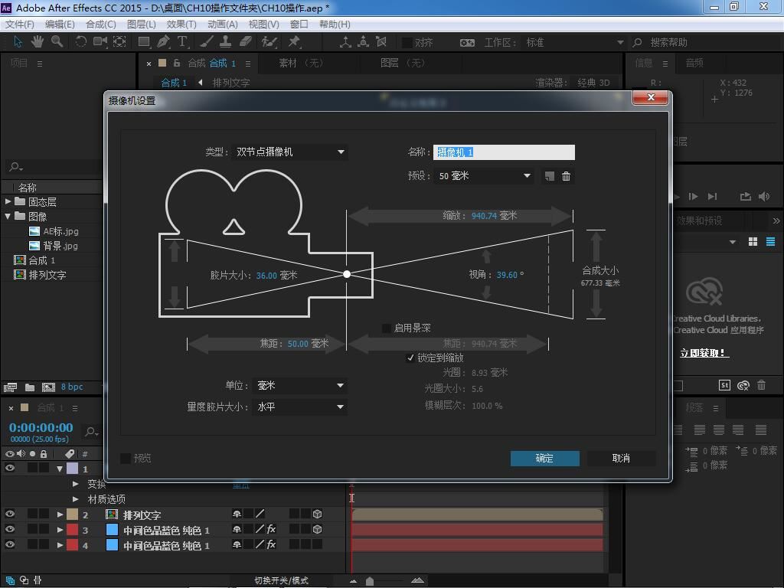Open the 预设 preset dropdown 50 毫米
This screenshot has width=784, height=588.
[484, 176]
